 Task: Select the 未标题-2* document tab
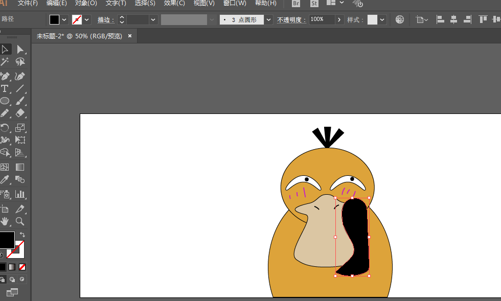click(x=79, y=36)
